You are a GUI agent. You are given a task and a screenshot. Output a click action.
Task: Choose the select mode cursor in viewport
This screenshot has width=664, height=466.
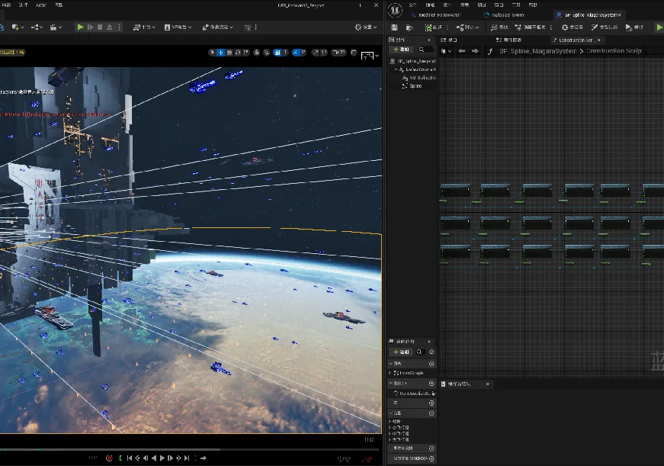click(x=212, y=53)
